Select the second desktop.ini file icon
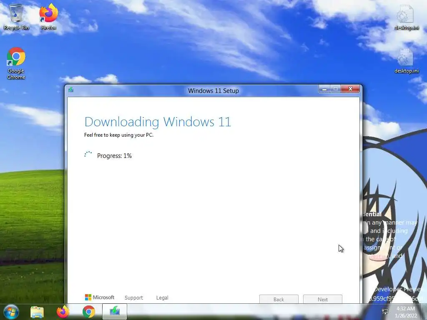 pyautogui.click(x=406, y=61)
